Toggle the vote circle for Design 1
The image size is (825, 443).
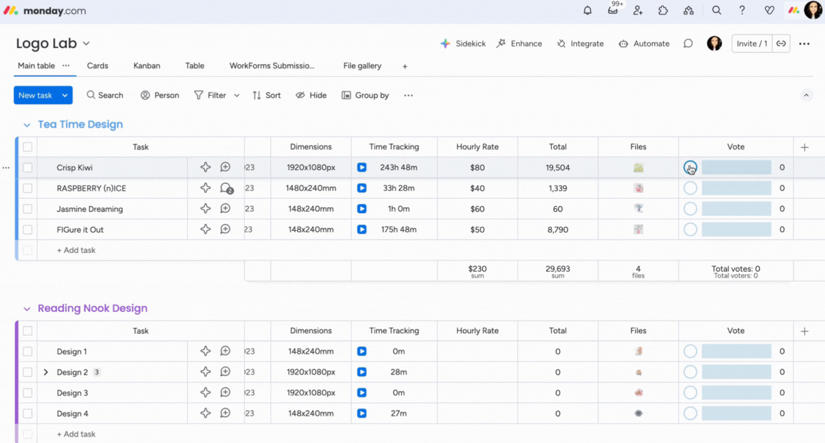click(x=690, y=352)
